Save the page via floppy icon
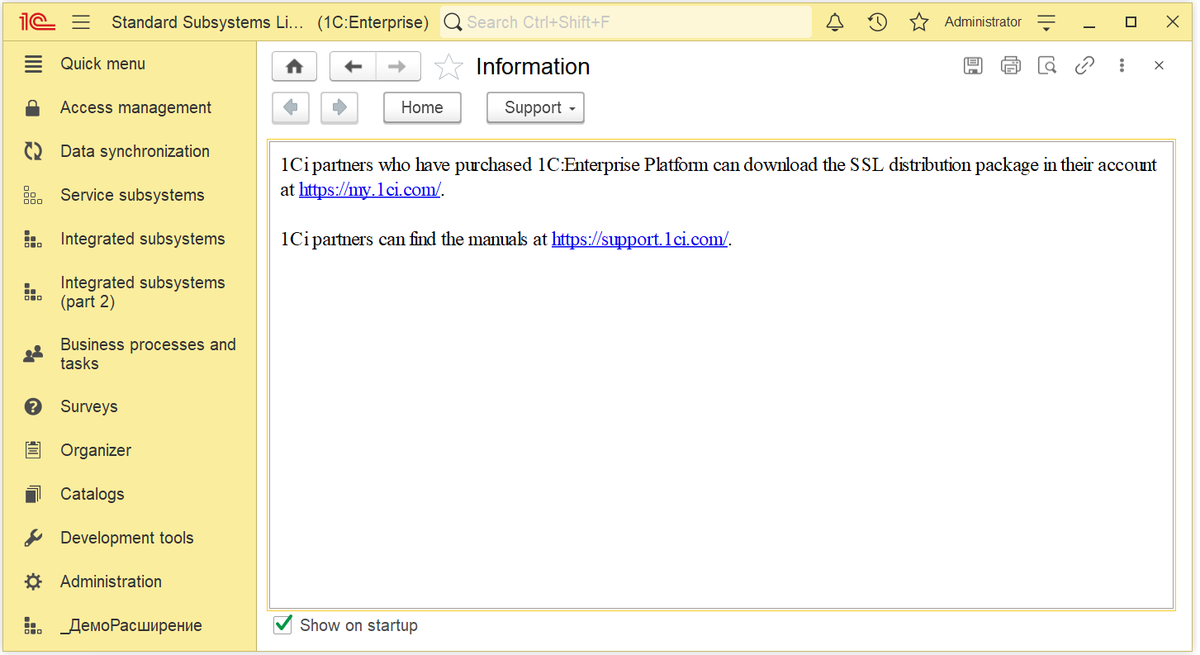1200x655 pixels. tap(973, 65)
